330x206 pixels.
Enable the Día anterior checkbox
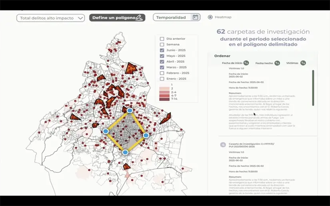tap(162, 39)
